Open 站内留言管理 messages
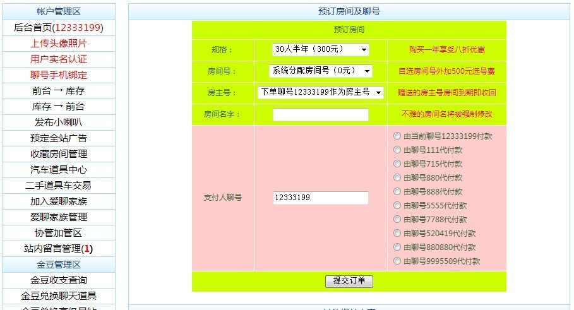The image size is (574, 310). coord(58,249)
